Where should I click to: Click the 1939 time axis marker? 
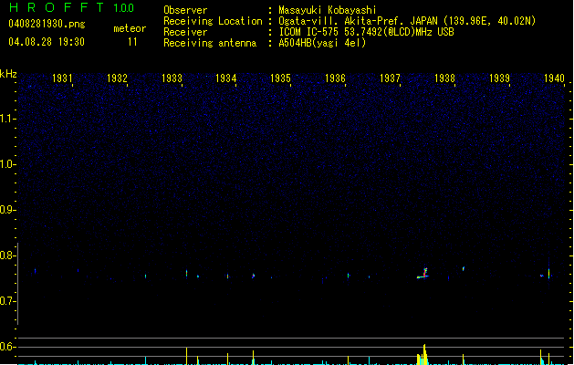[x=499, y=78]
